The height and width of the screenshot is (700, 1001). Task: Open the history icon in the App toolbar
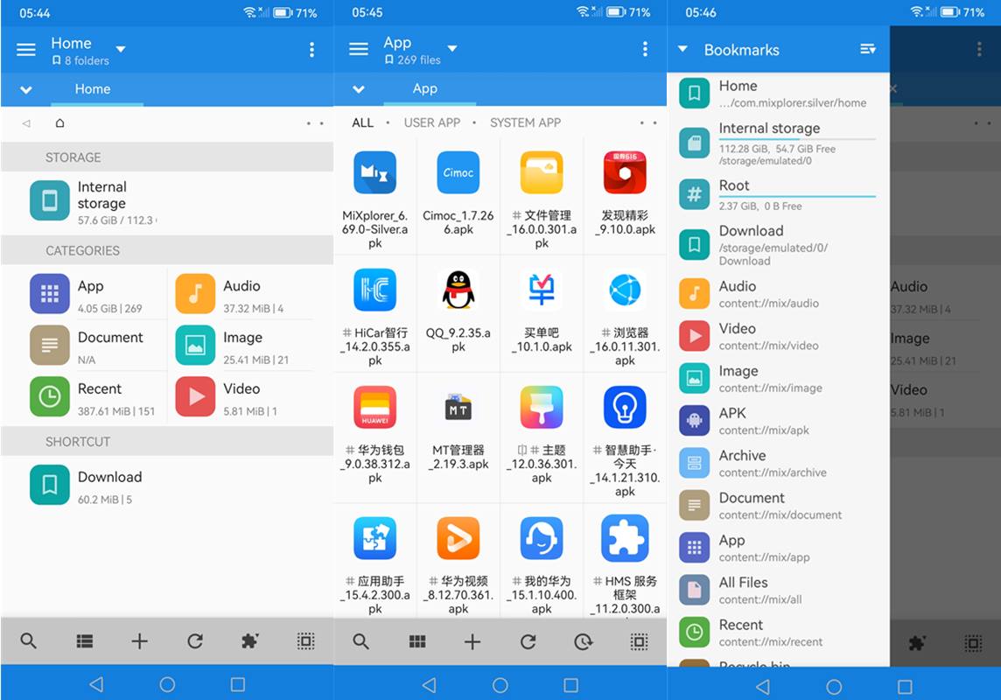tap(583, 641)
